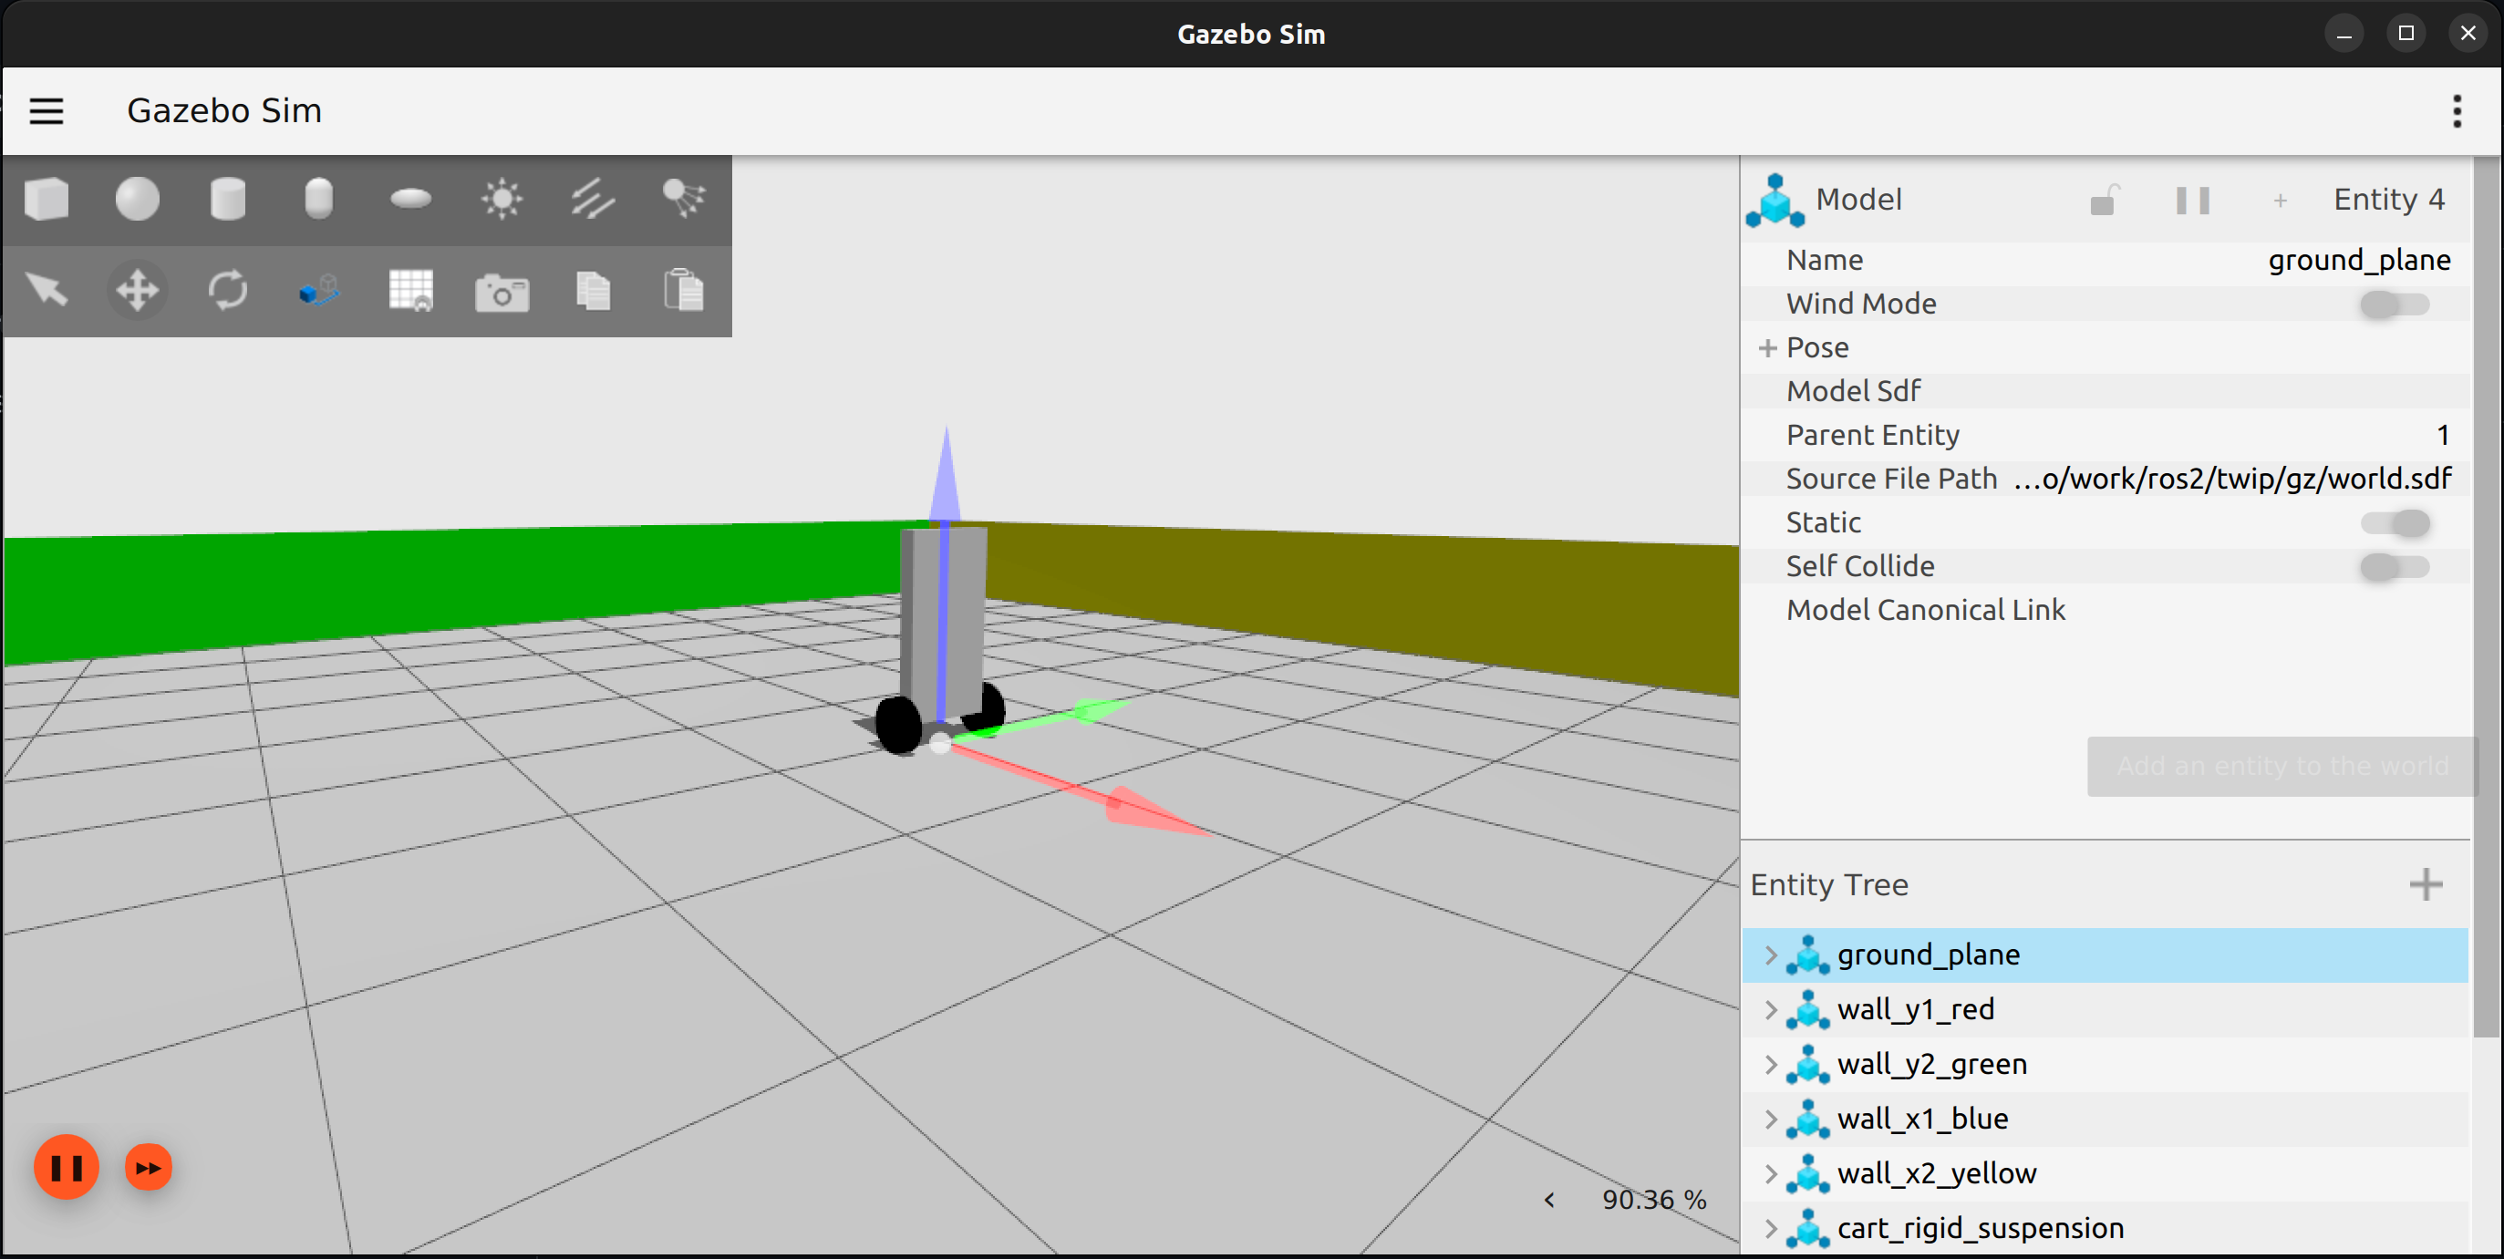This screenshot has height=1259, width=2504.
Task: Select cart_rigid_suspension in entity tree
Action: pos(1979,1228)
